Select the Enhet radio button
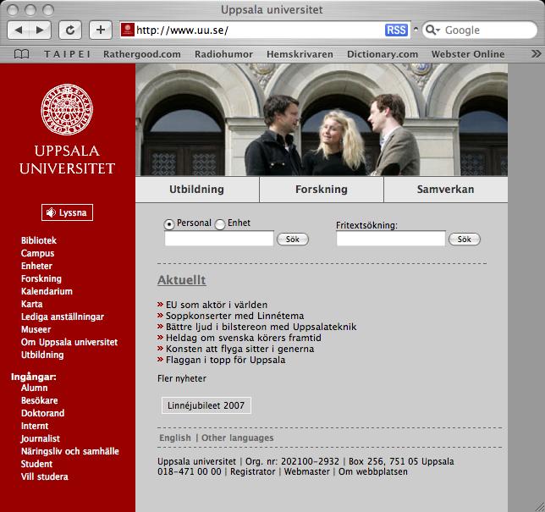This screenshot has width=545, height=512. 220,224
